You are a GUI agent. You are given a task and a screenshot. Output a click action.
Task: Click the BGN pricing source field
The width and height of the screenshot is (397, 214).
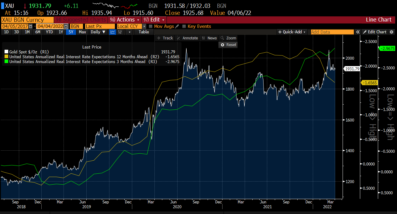pos(77,26)
